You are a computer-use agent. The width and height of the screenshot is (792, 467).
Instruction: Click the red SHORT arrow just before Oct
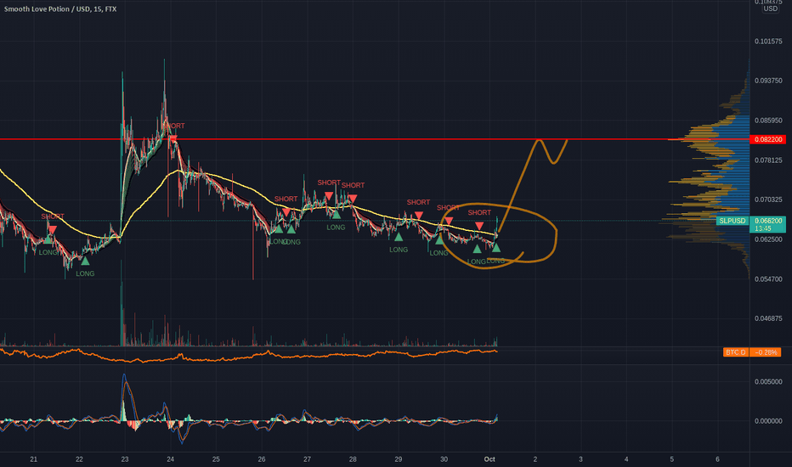pos(478,226)
